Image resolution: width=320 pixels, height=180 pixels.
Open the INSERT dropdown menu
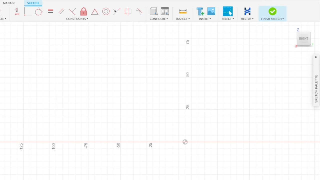coord(205,19)
